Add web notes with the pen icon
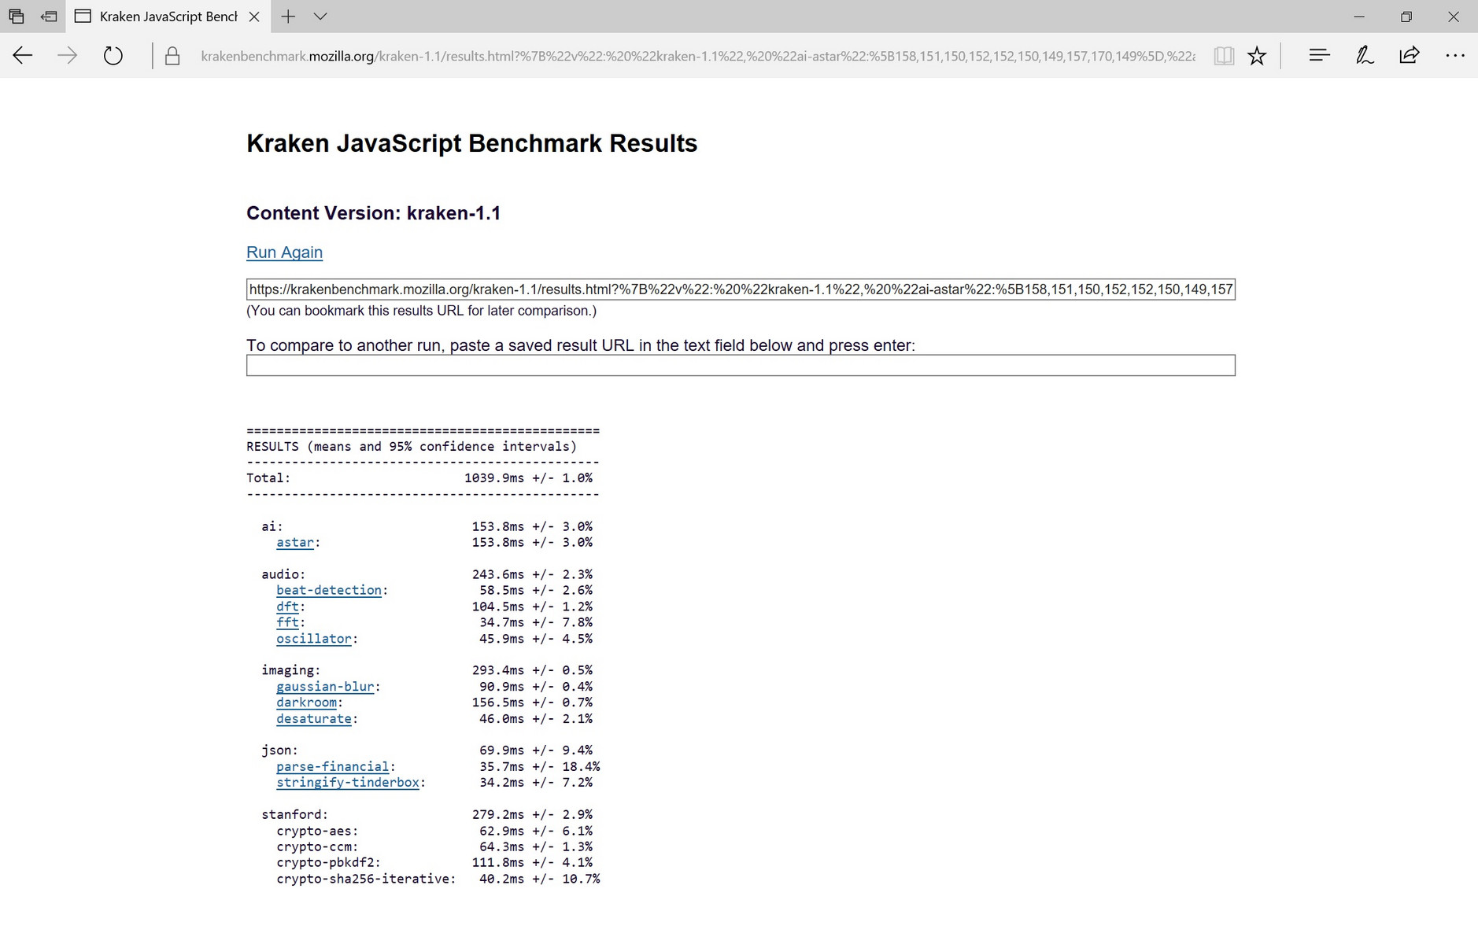1478x944 pixels. (x=1365, y=55)
